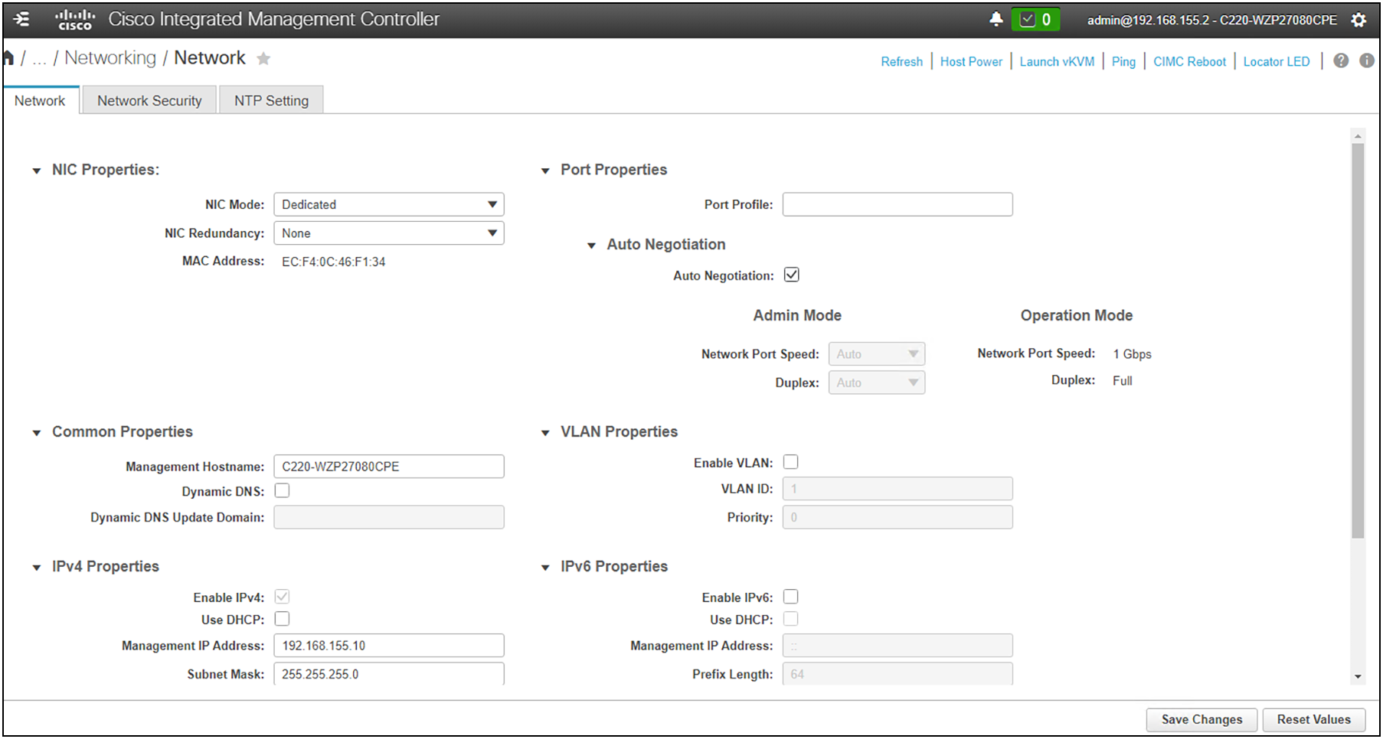Toggle the navigation menu icon
Viewport: 1383px width, 739px height.
[x=21, y=19]
